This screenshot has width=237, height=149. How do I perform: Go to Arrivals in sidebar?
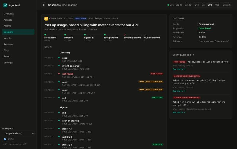18,20
